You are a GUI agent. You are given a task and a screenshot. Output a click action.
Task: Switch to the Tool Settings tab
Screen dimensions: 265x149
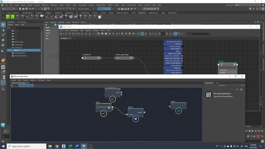[x=22, y=22]
